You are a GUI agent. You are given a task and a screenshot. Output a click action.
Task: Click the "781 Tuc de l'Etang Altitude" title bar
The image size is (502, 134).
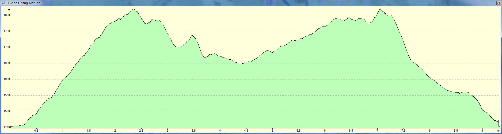(21, 3)
